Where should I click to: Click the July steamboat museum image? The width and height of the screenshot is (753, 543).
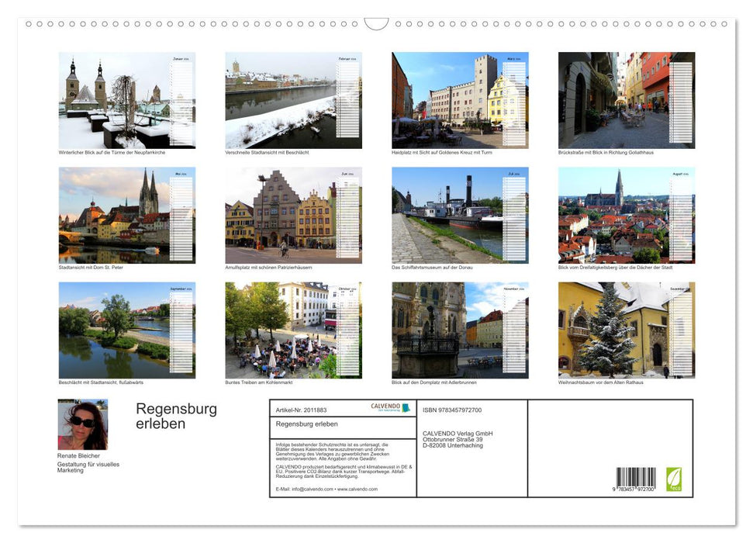coord(444,215)
